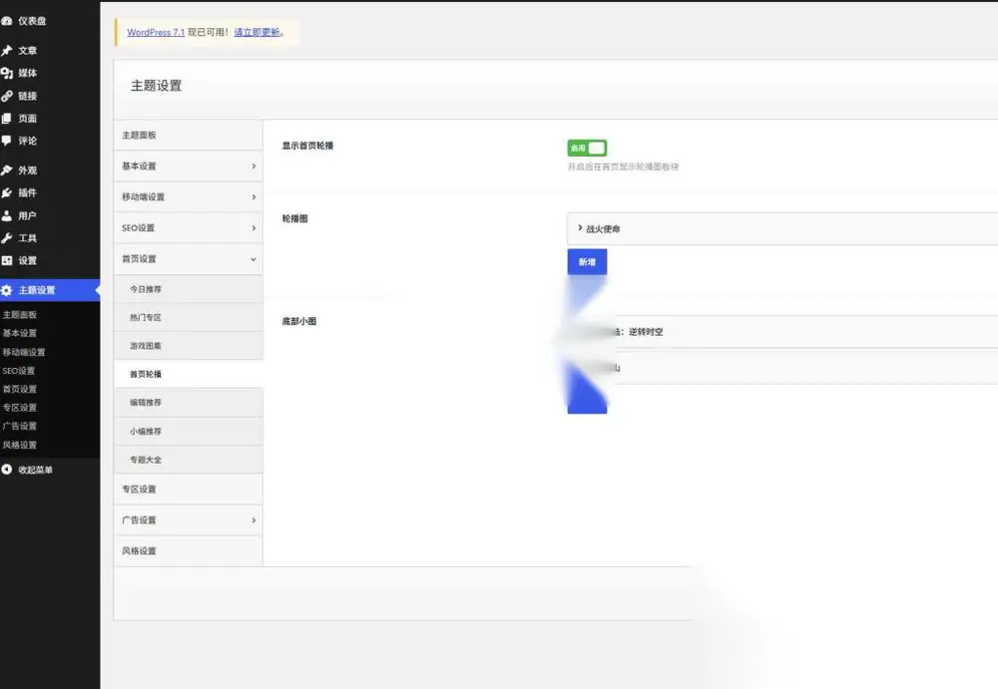998x689 pixels.
Task: Click the 外观 paintbrush icon
Action: [7, 170]
